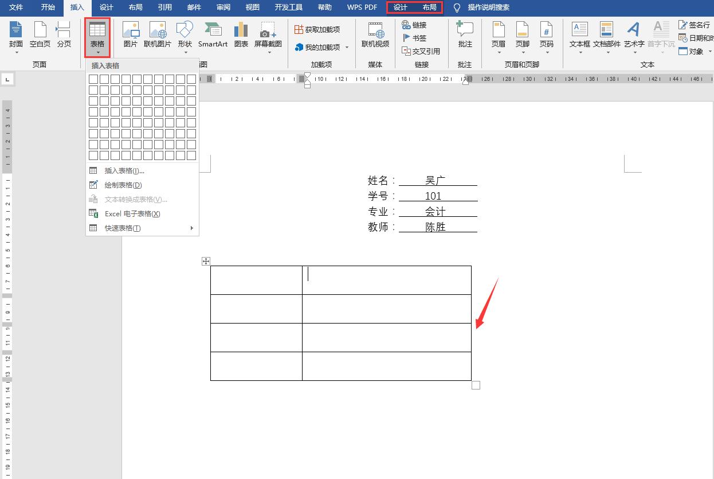The width and height of the screenshot is (714, 479).
Task: Insert a Picture from the ribbon
Action: pos(131,36)
